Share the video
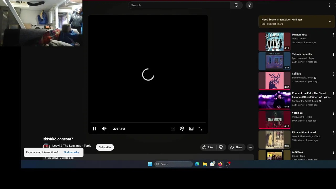This screenshot has width=336, height=189. click(236, 147)
